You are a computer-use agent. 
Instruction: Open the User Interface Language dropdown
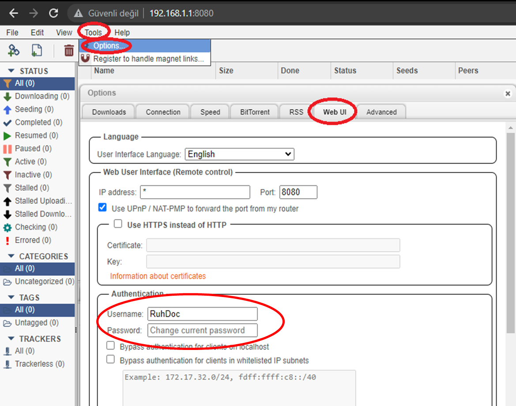(240, 154)
